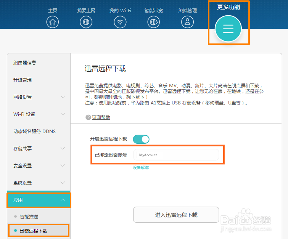
Task: Click the 开启迅雷远程下载 label text
Action: pos(108,139)
